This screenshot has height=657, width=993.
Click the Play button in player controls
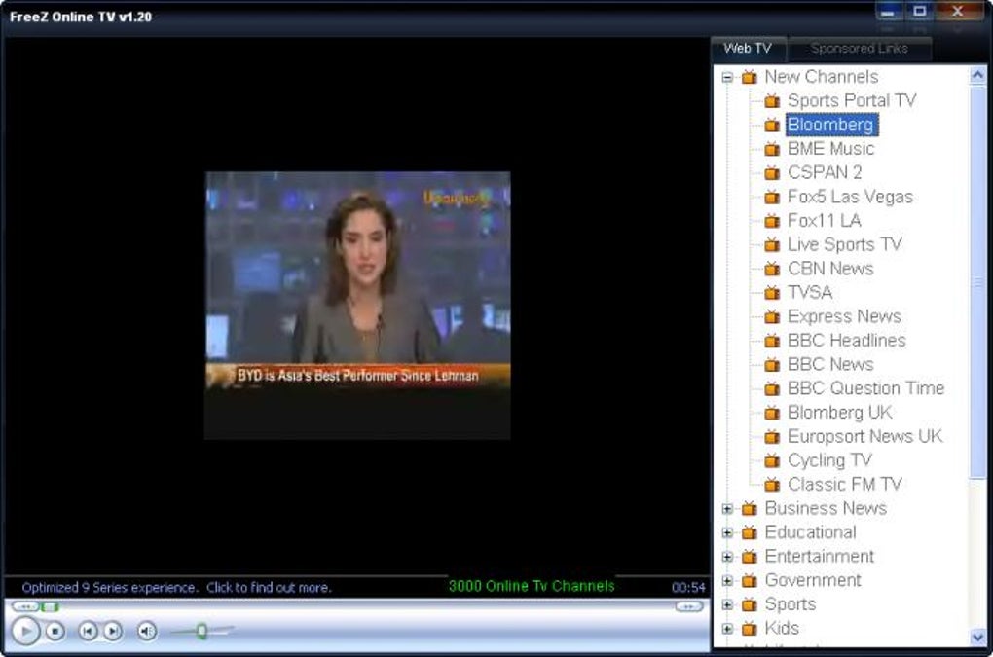point(26,631)
